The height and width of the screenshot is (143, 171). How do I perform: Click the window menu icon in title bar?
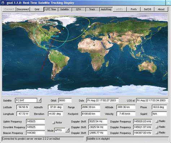[3, 3]
